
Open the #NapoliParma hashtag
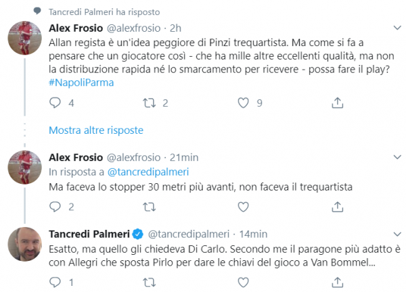tap(81, 80)
